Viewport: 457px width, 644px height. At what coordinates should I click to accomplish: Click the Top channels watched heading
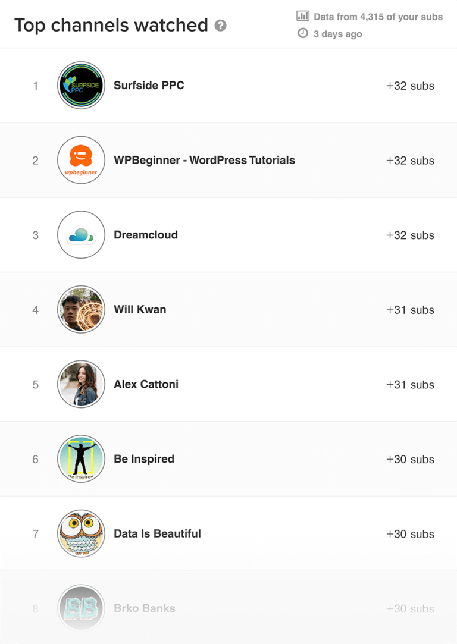click(111, 26)
